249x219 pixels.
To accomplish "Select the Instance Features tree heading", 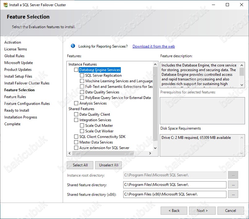I will coord(82,64).
